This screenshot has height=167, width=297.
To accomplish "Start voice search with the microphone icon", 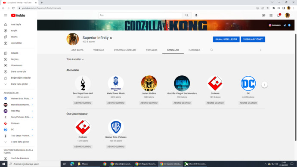I will 196,15.
